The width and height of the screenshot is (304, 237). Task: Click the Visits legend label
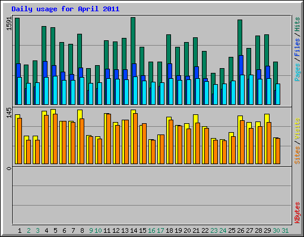pos(297,129)
